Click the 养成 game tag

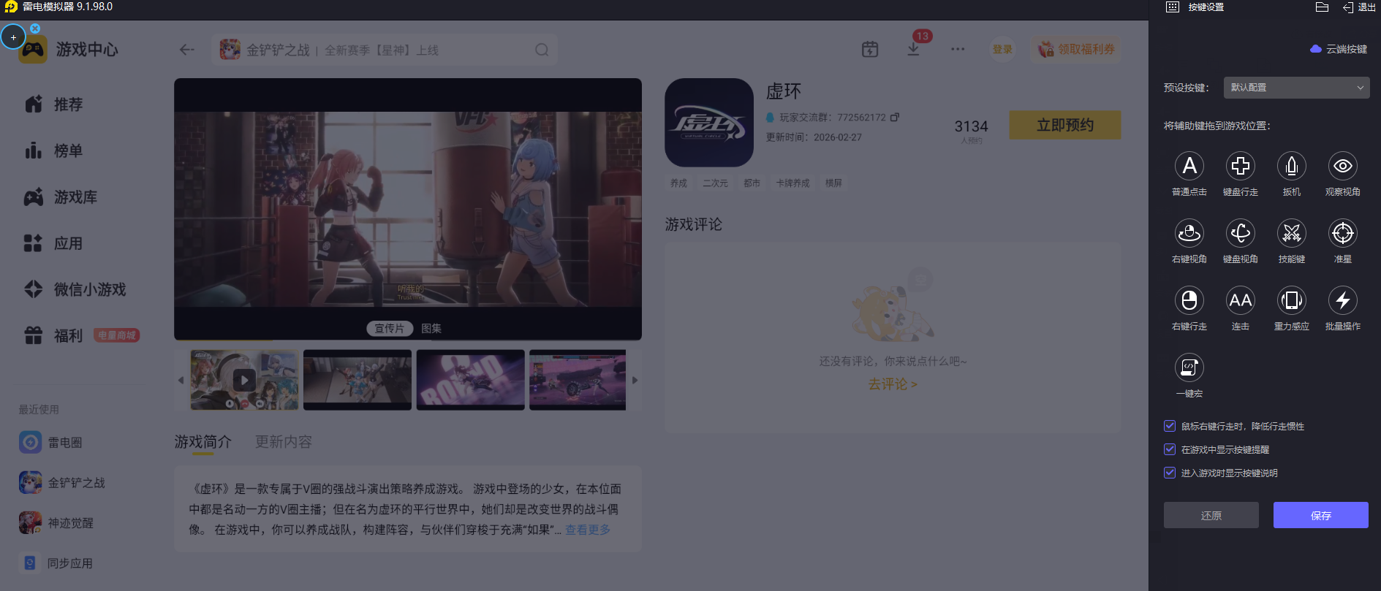coord(678,183)
